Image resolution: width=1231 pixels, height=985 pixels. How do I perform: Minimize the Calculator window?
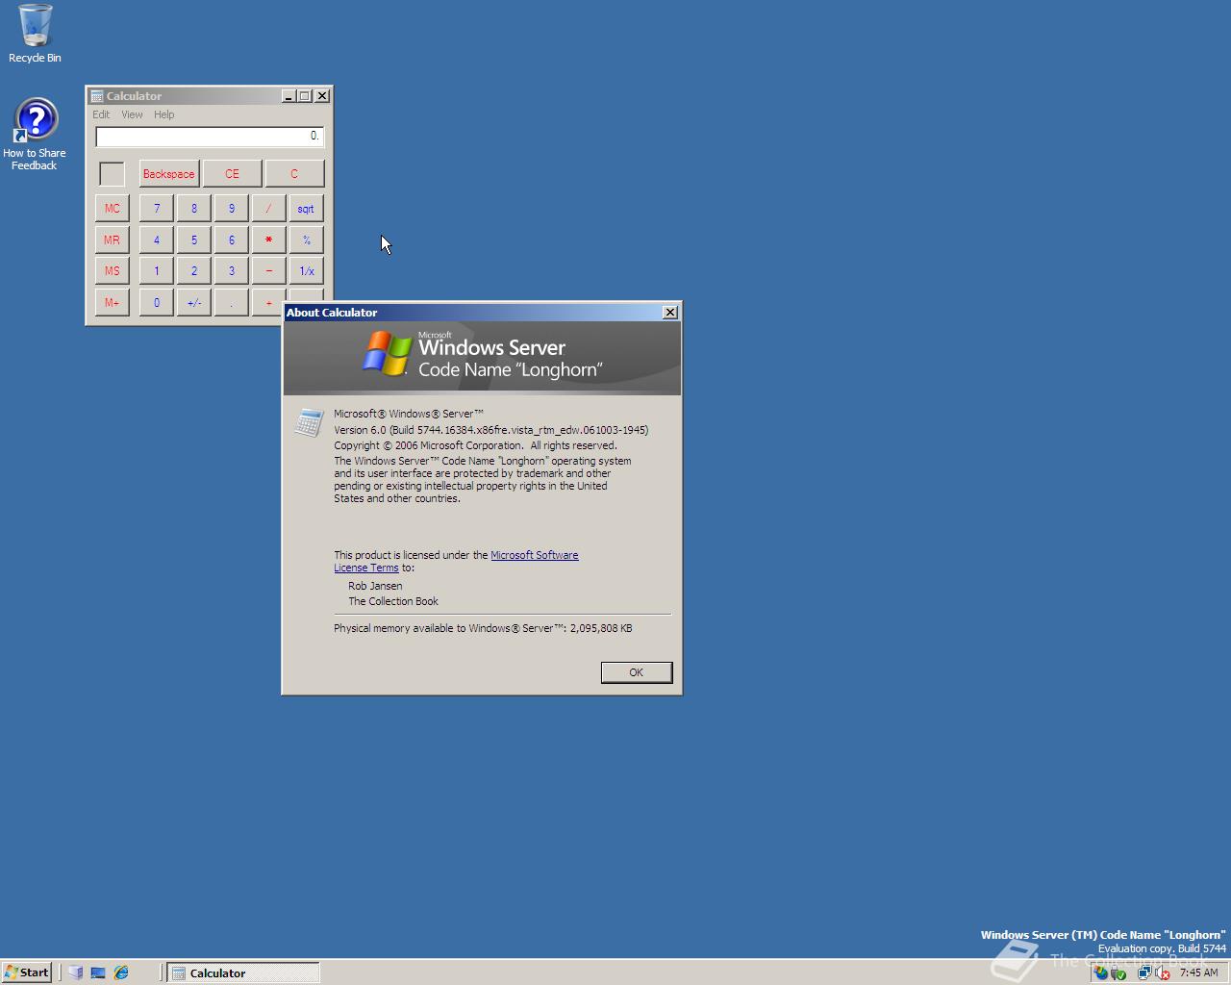pyautogui.click(x=289, y=96)
